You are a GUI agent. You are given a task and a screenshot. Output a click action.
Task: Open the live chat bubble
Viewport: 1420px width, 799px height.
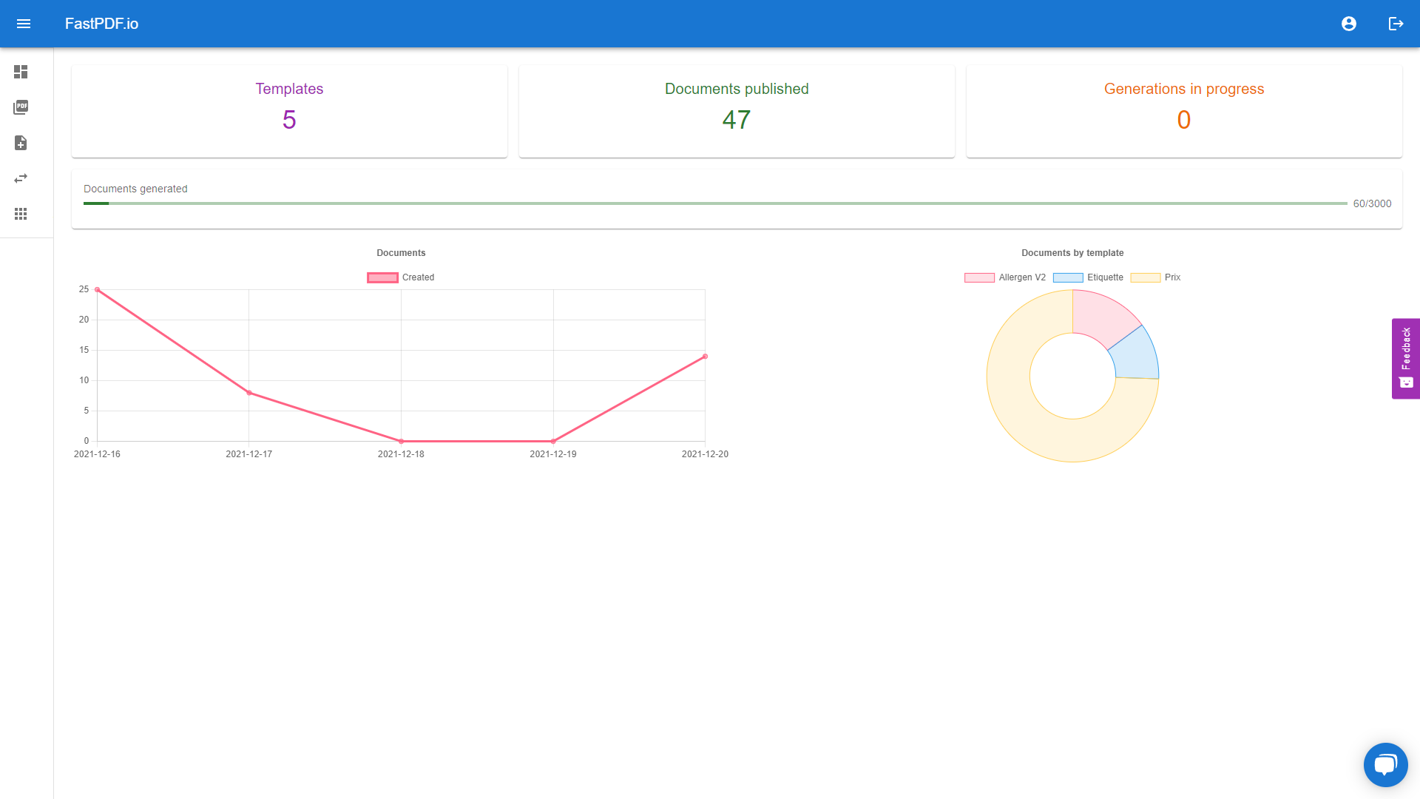tap(1386, 765)
